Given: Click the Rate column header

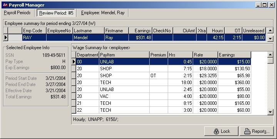Looking at the screenshot, I should tap(205, 55).
